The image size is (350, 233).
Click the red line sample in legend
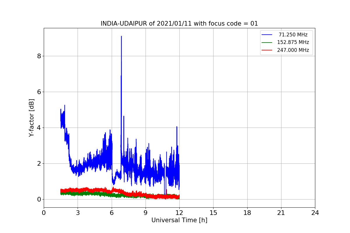(x=267, y=50)
